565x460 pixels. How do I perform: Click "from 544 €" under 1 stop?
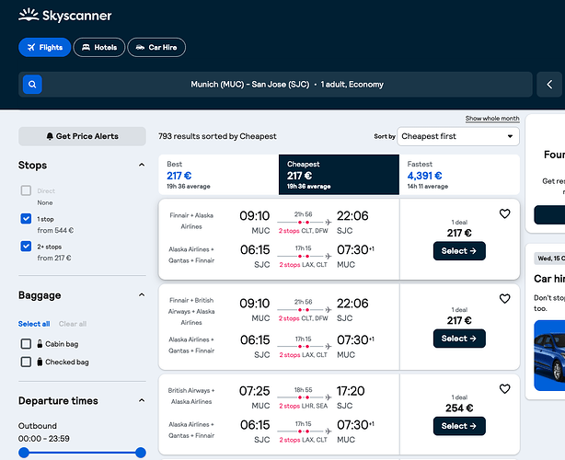coord(55,230)
